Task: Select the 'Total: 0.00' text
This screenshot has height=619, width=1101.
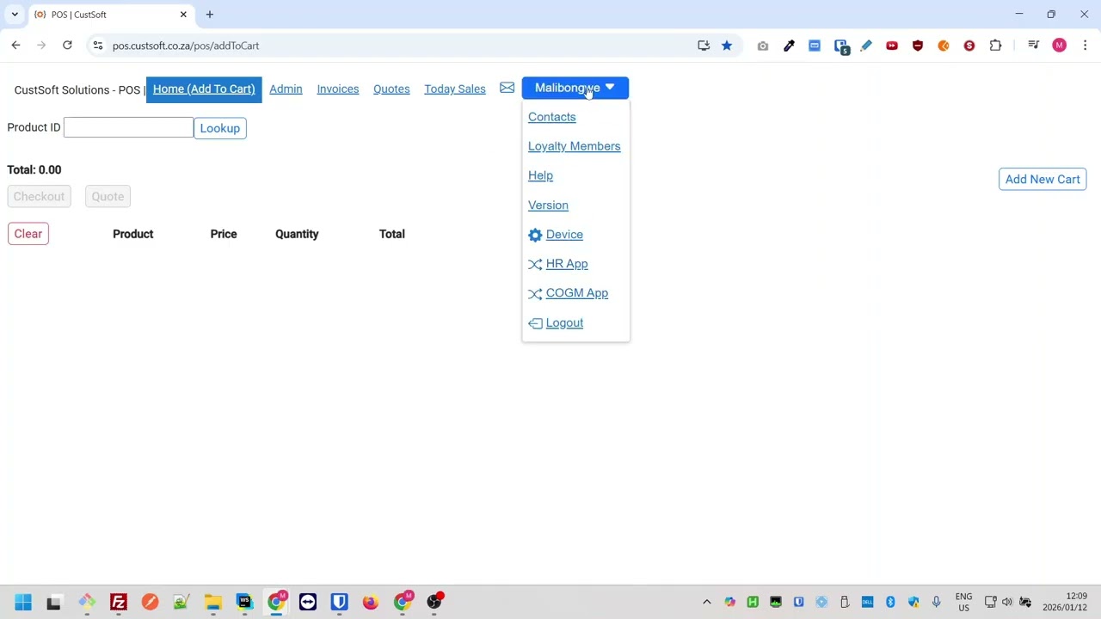Action: (x=34, y=169)
